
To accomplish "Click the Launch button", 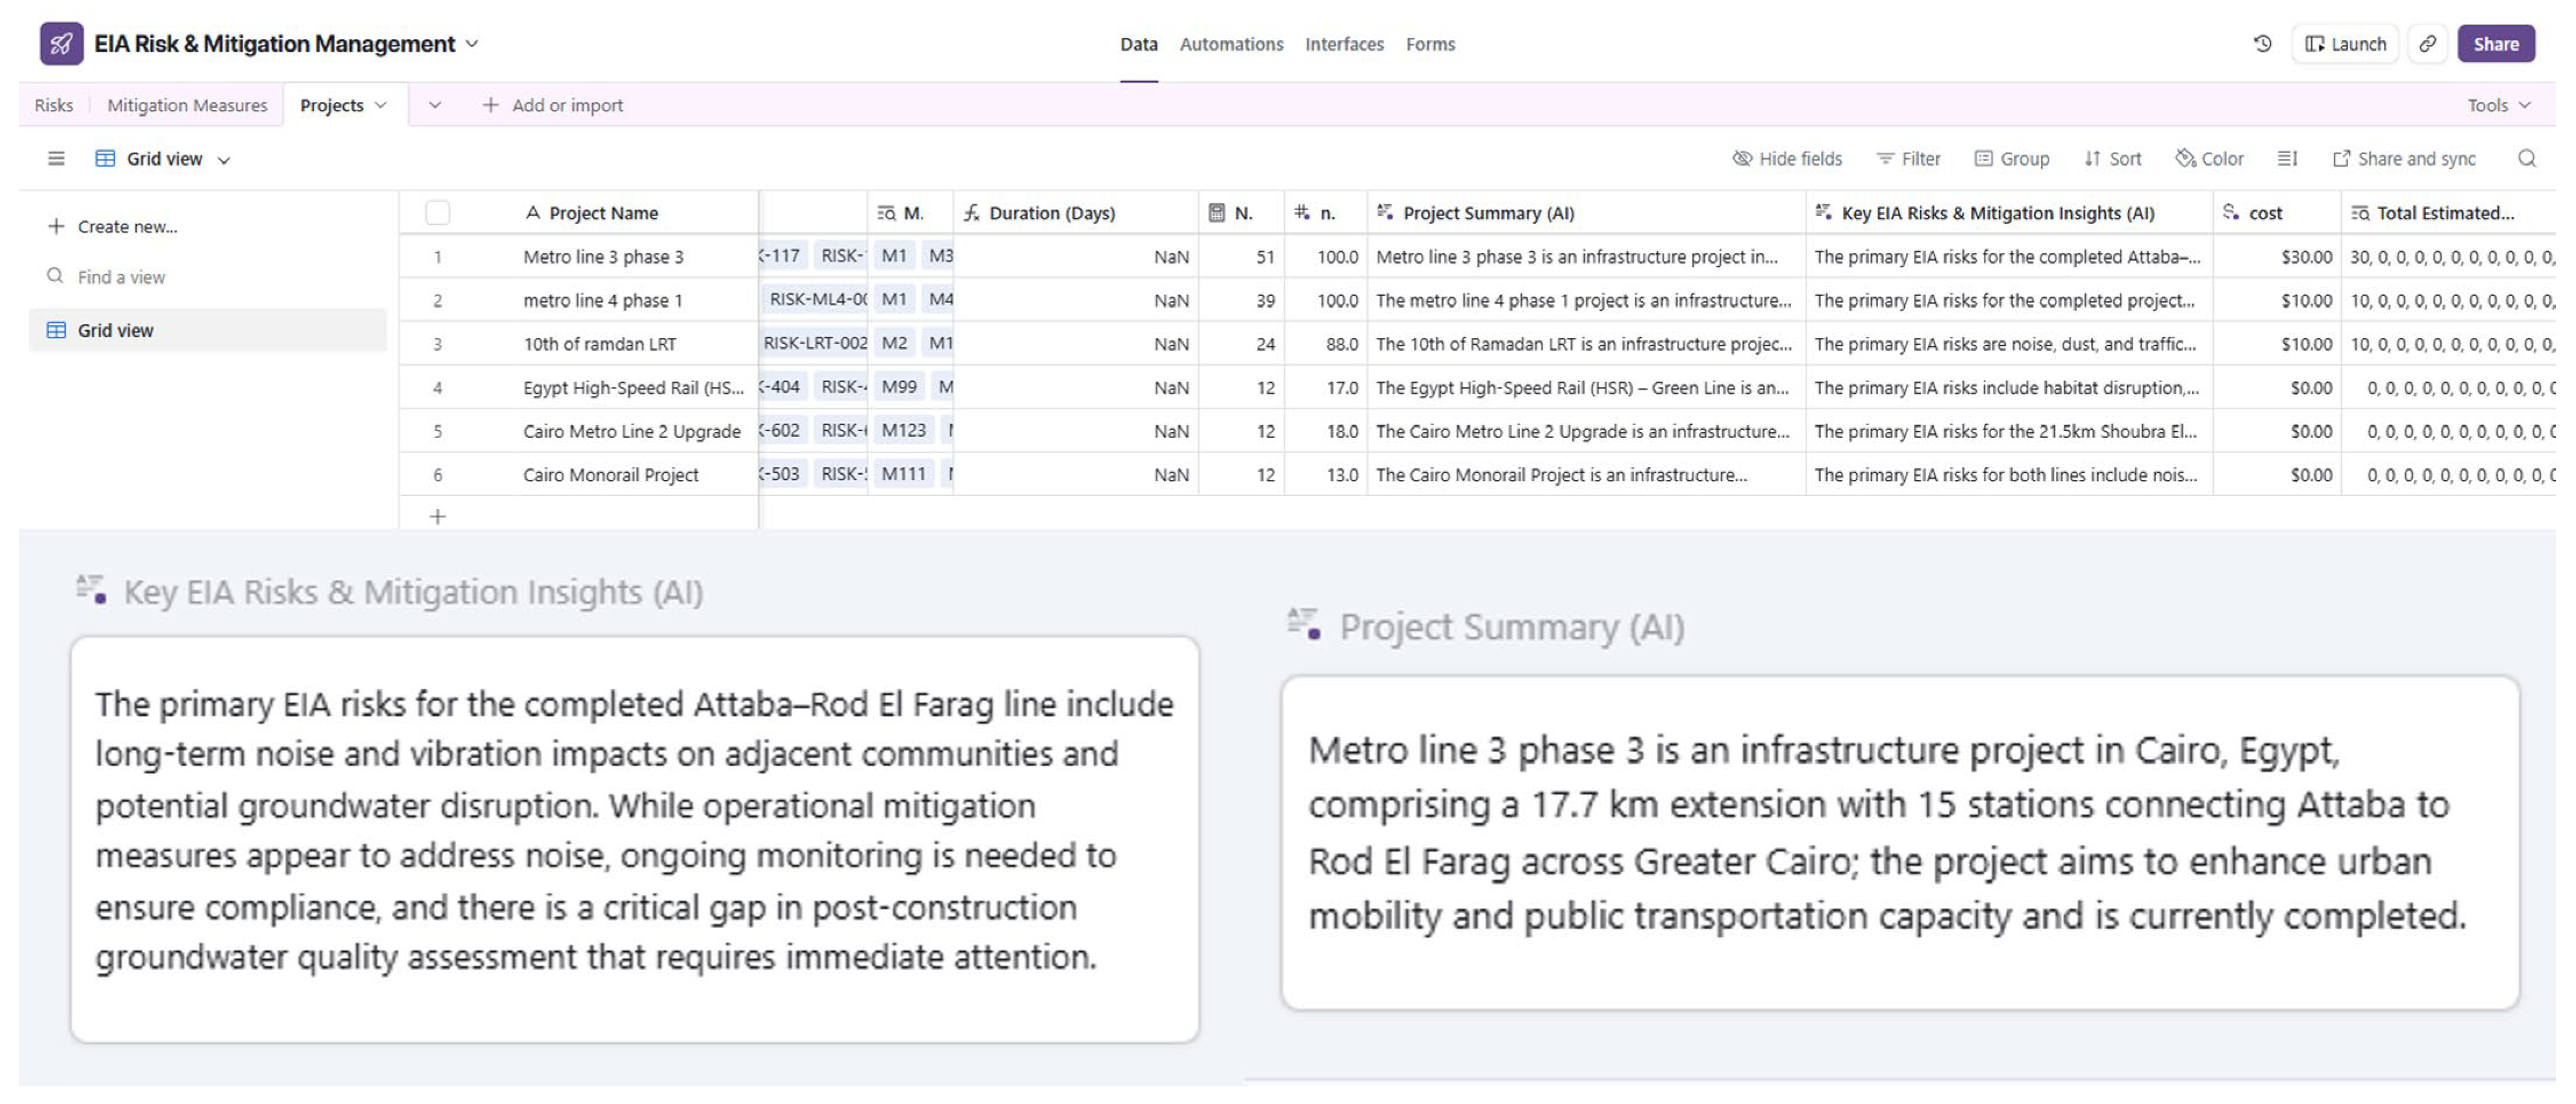I will coord(2345,44).
